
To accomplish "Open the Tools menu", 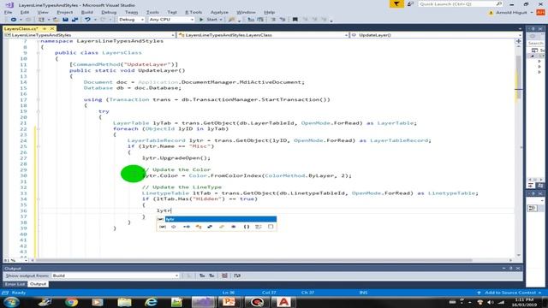I will click(152, 12).
